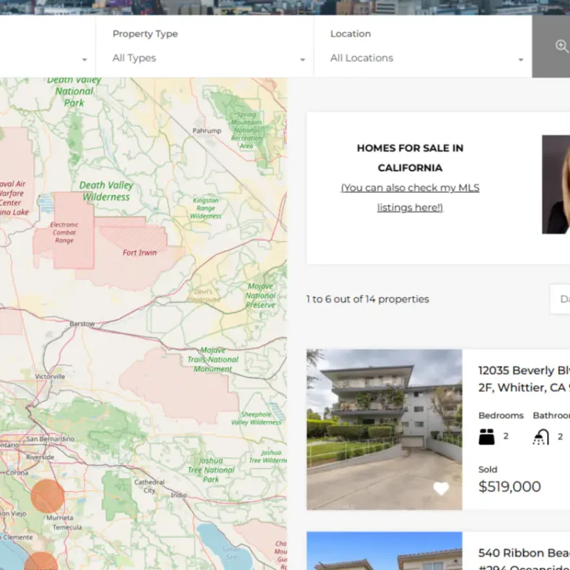
Task: Click the orange map marker near San Clemente
Action: pyautogui.click(x=41, y=561)
